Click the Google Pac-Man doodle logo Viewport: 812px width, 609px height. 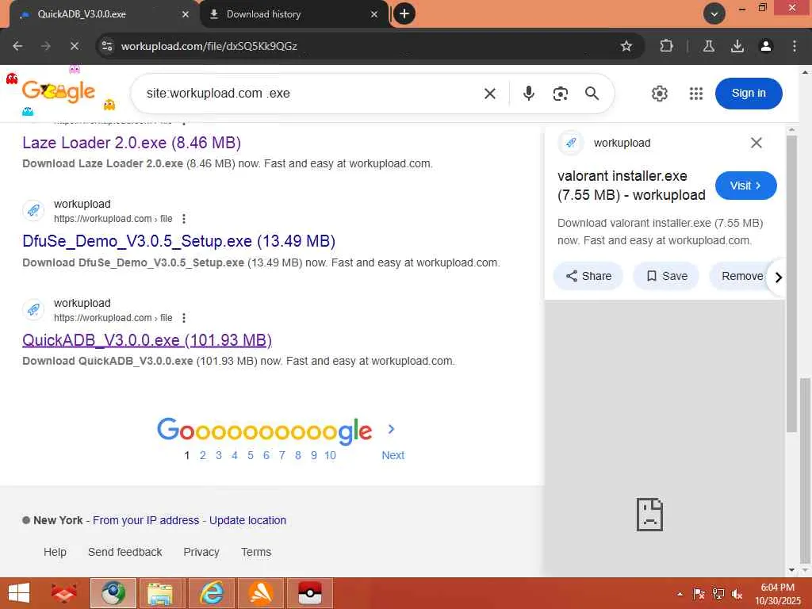(59, 90)
